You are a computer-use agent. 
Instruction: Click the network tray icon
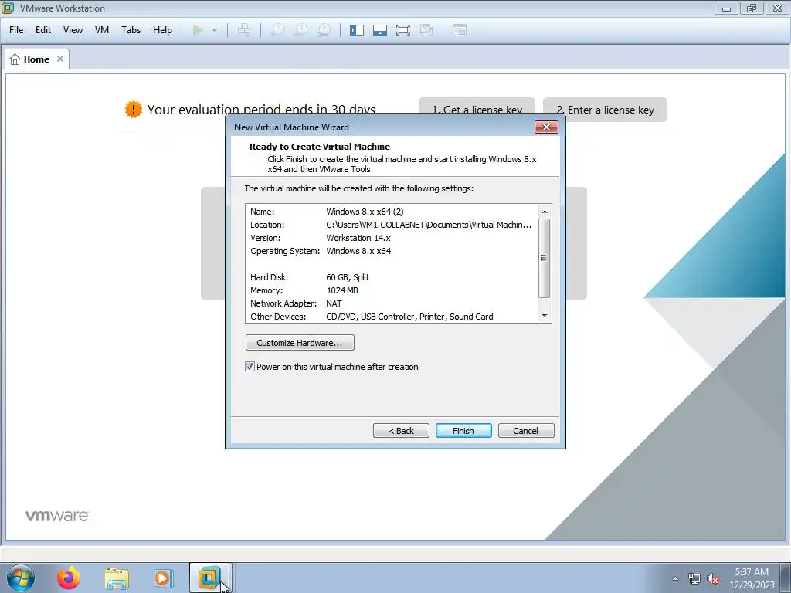(x=694, y=578)
